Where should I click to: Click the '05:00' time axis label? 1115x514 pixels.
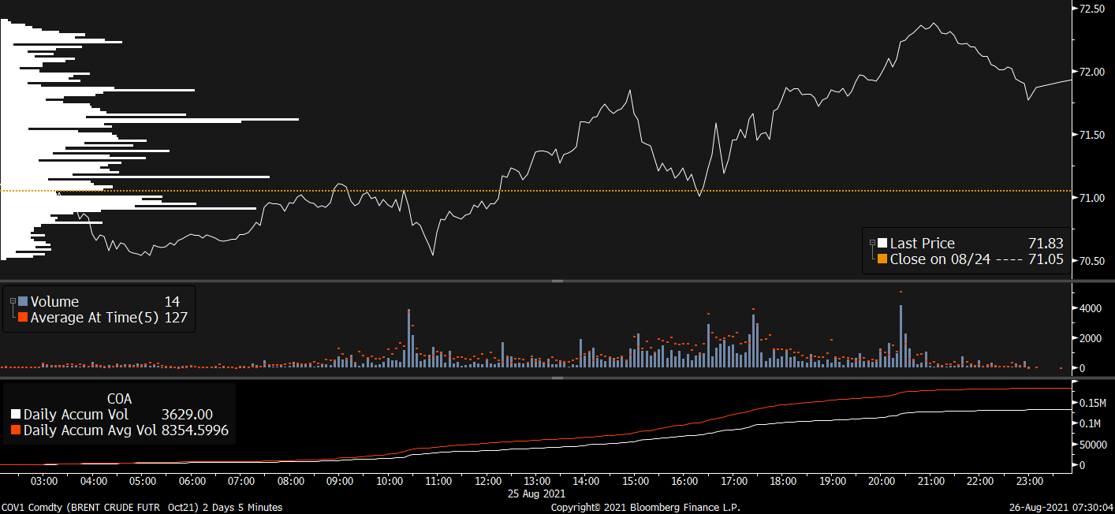tap(142, 481)
